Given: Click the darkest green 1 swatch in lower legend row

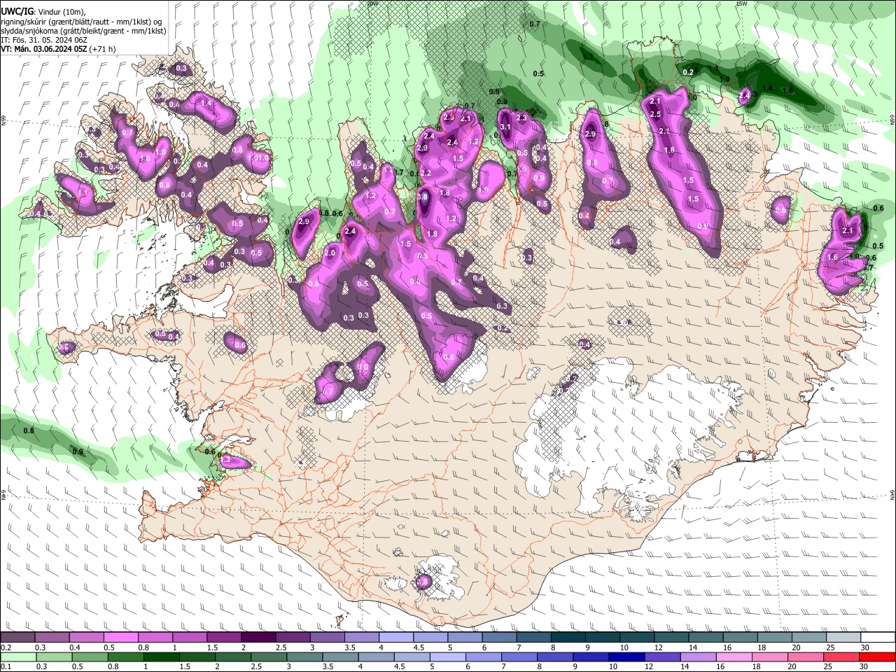Looking at the screenshot, I should pyautogui.click(x=162, y=657).
